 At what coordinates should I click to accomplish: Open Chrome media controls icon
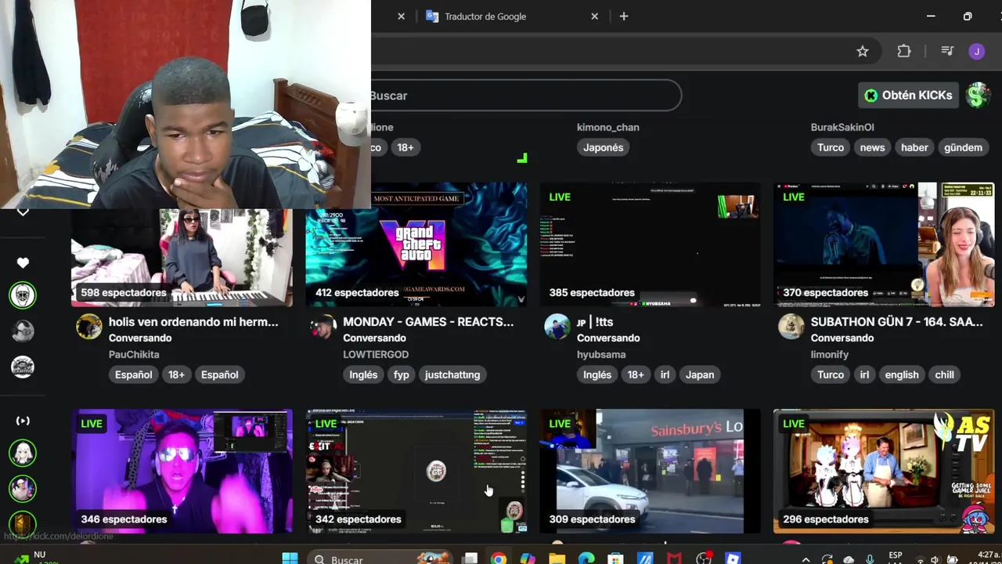coord(947,51)
